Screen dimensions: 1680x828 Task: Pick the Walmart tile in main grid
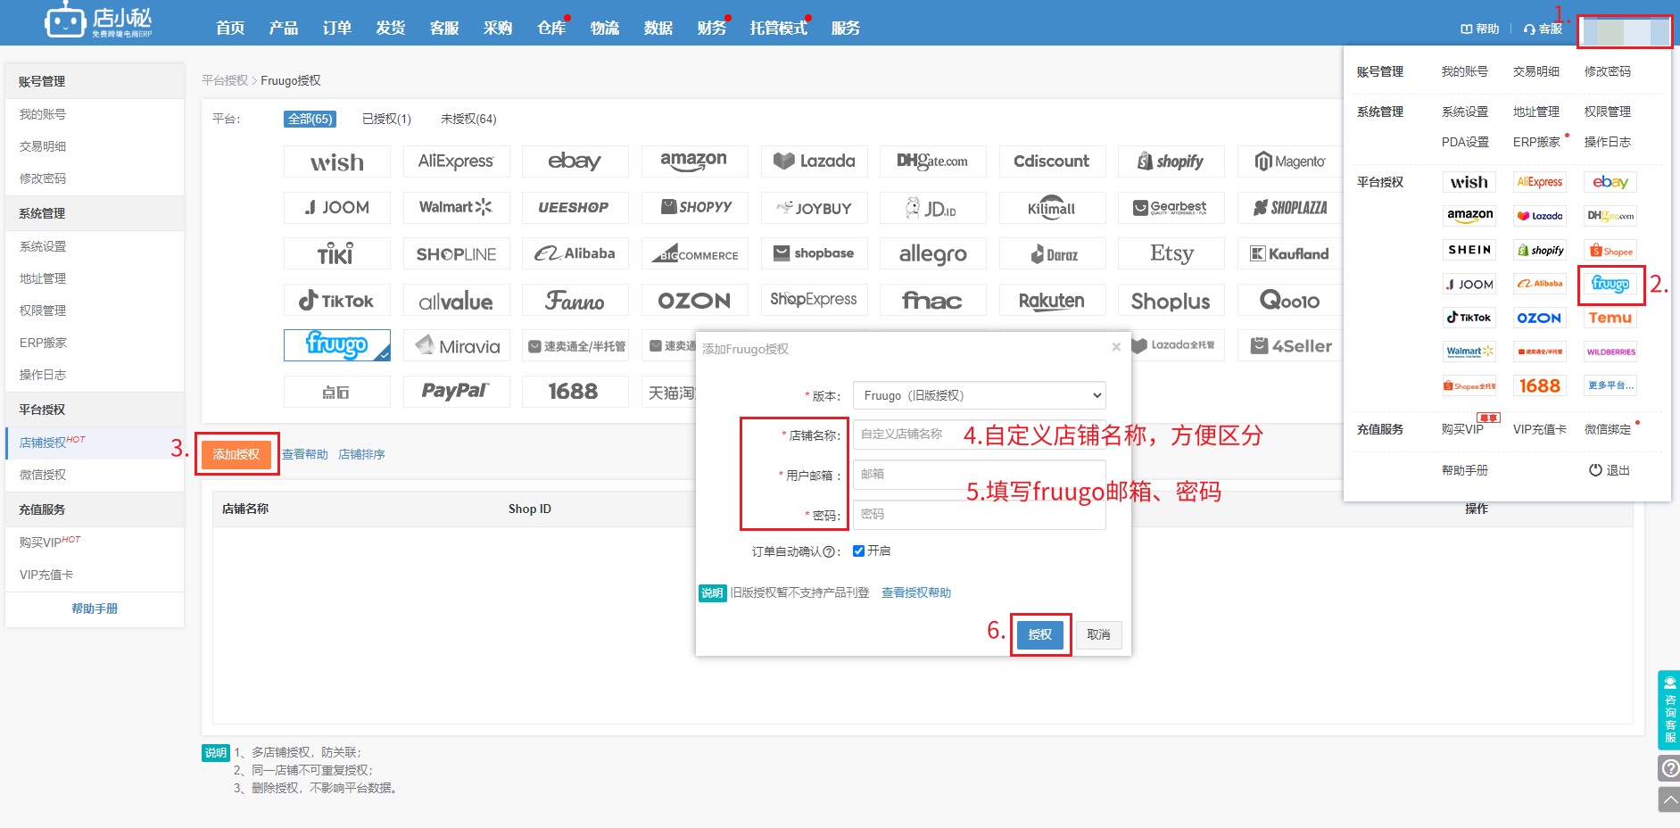pyautogui.click(x=456, y=208)
